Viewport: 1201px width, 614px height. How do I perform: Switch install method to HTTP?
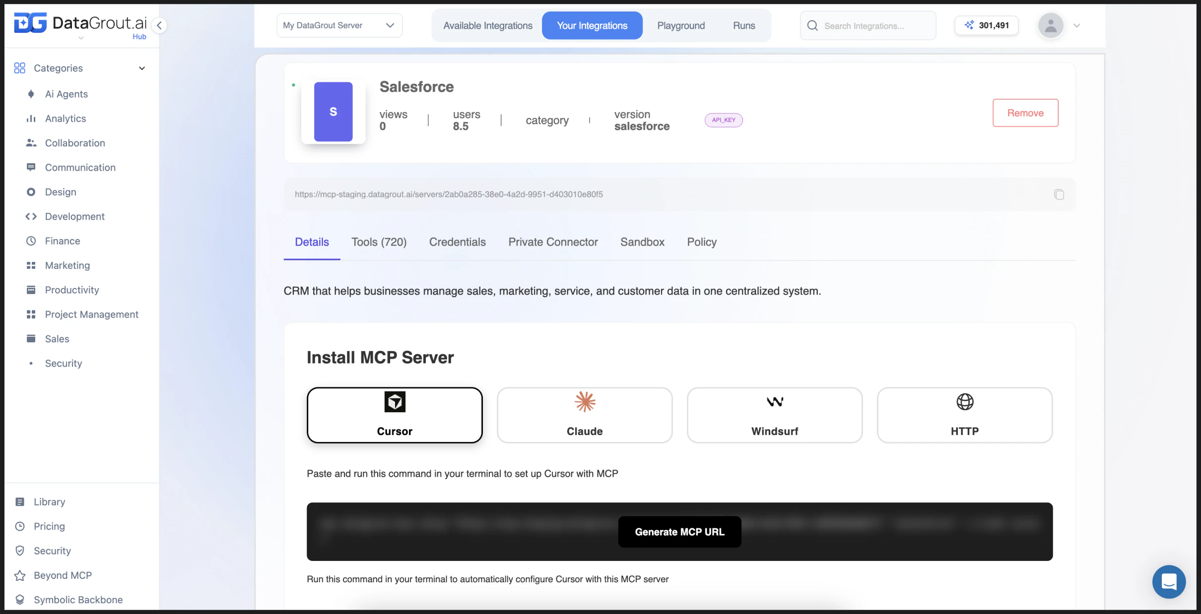[x=964, y=415]
